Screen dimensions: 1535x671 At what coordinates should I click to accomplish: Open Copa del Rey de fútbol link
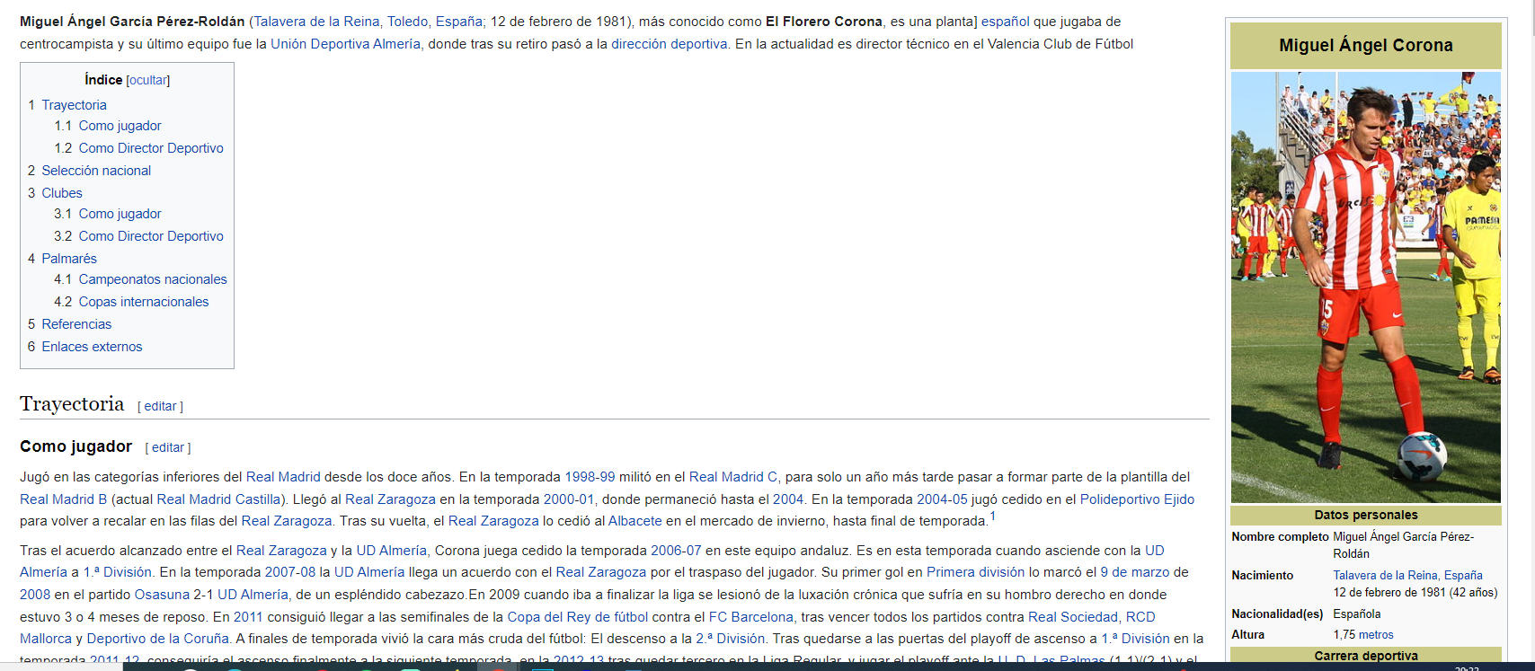pyautogui.click(x=577, y=617)
